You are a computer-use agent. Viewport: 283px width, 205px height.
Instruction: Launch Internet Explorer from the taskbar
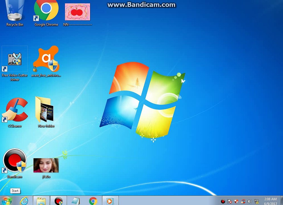click(x=24, y=201)
